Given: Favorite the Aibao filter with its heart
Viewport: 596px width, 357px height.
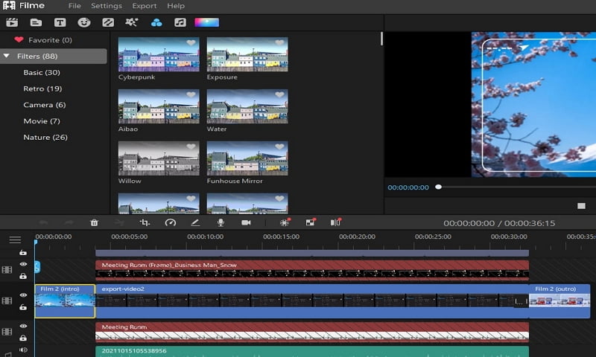Looking at the screenshot, I should (191, 94).
